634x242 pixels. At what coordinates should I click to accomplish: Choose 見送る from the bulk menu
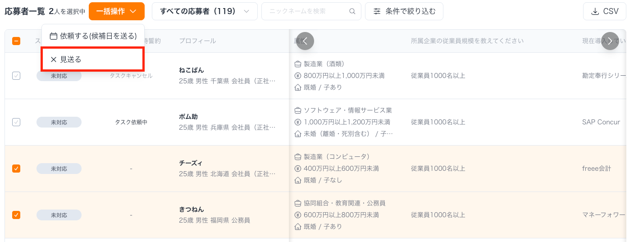click(x=71, y=59)
